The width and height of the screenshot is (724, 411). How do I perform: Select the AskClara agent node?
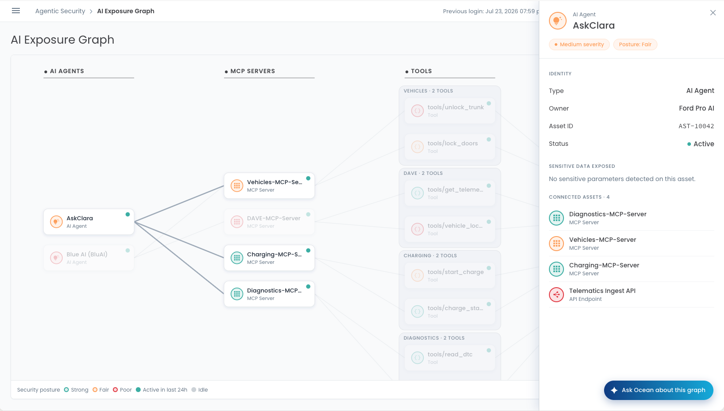[89, 222]
